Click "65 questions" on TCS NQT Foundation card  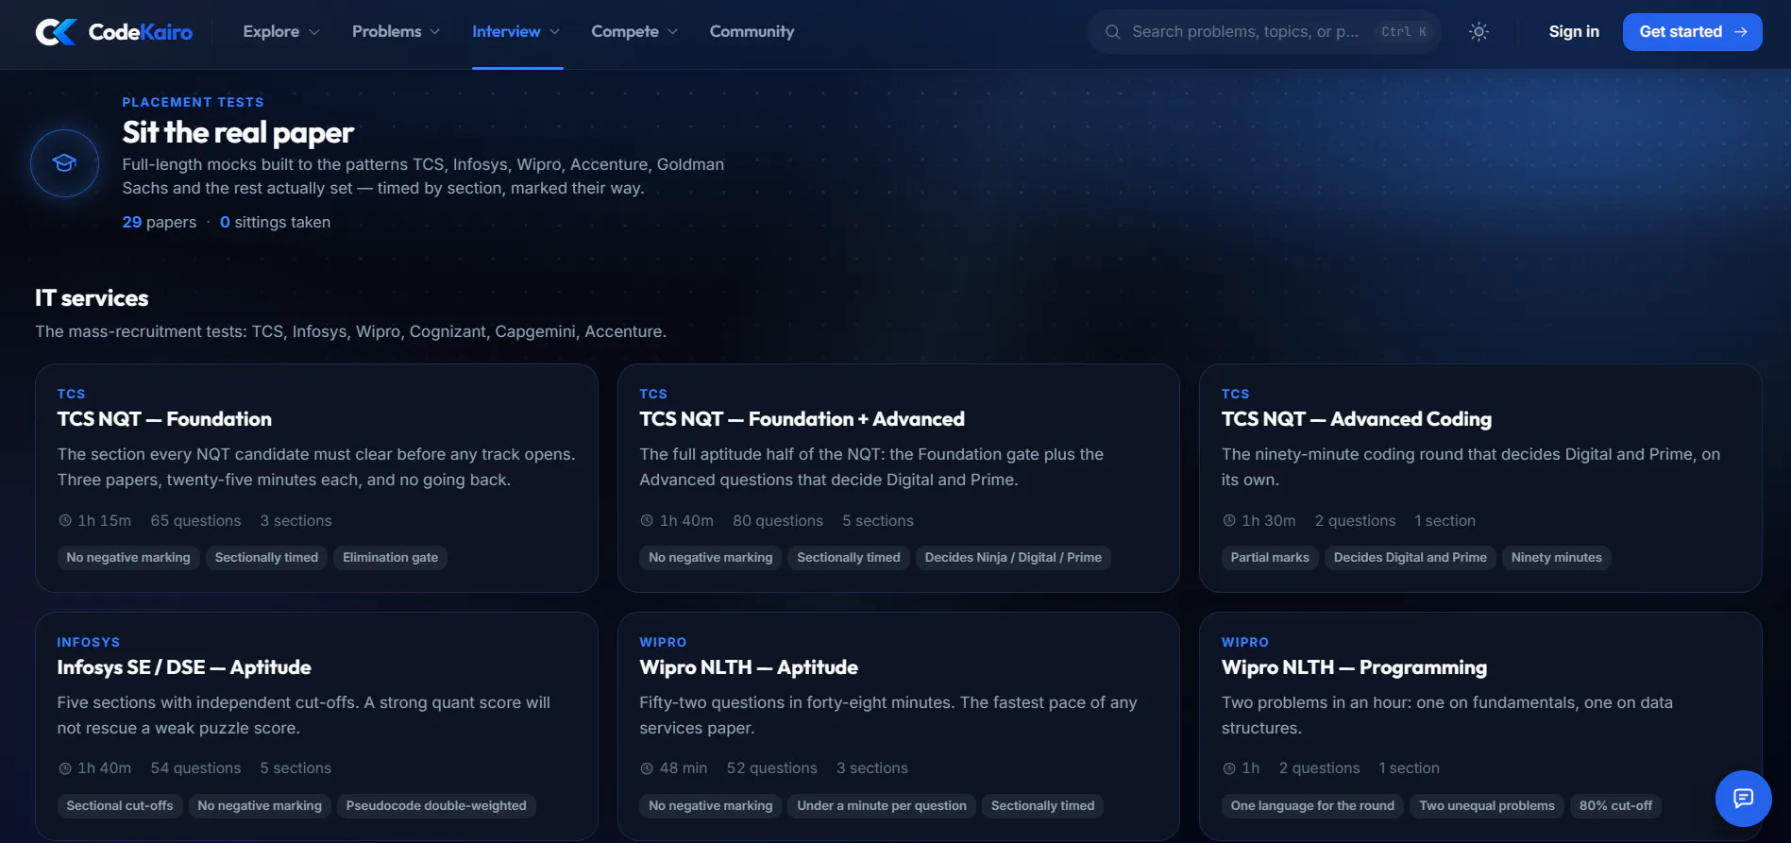click(195, 521)
